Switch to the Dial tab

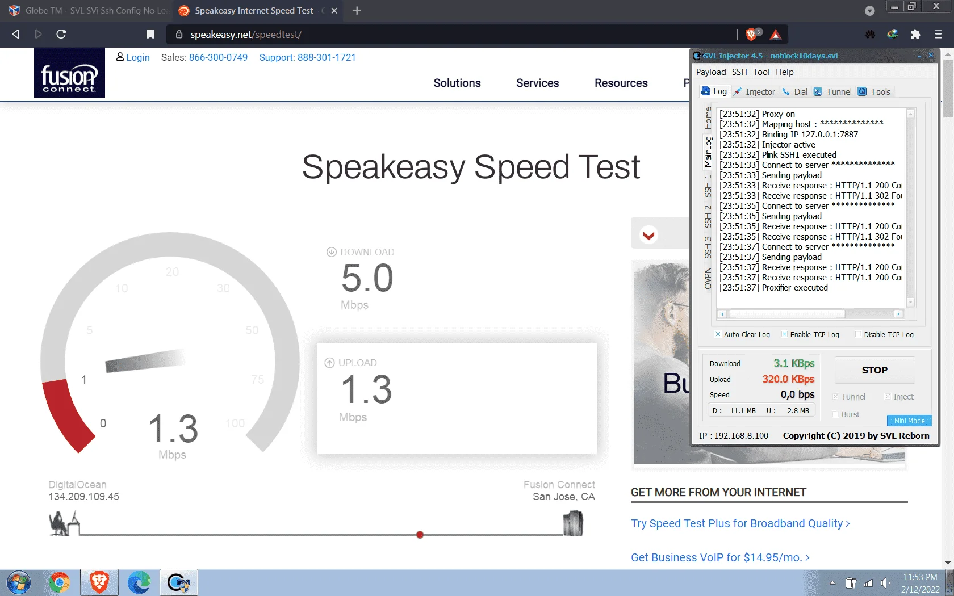pos(794,92)
